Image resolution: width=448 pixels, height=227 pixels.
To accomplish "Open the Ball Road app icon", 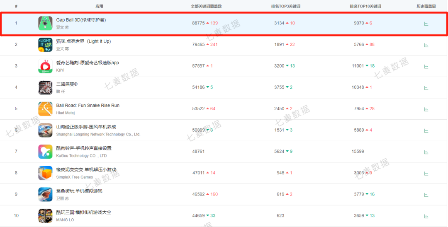I will [46, 109].
